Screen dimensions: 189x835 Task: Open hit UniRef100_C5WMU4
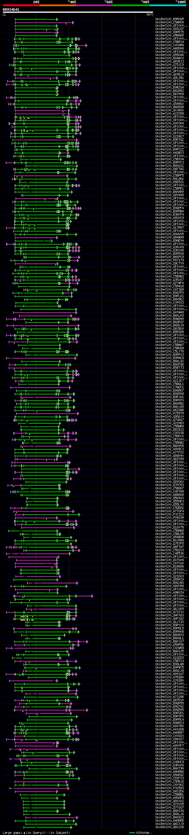170,23
